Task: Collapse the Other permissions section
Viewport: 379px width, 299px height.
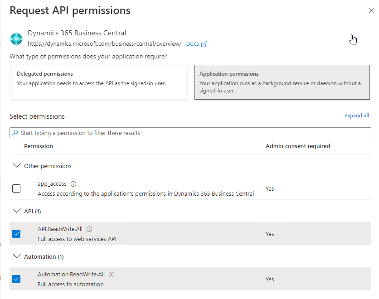Action: click(17, 166)
